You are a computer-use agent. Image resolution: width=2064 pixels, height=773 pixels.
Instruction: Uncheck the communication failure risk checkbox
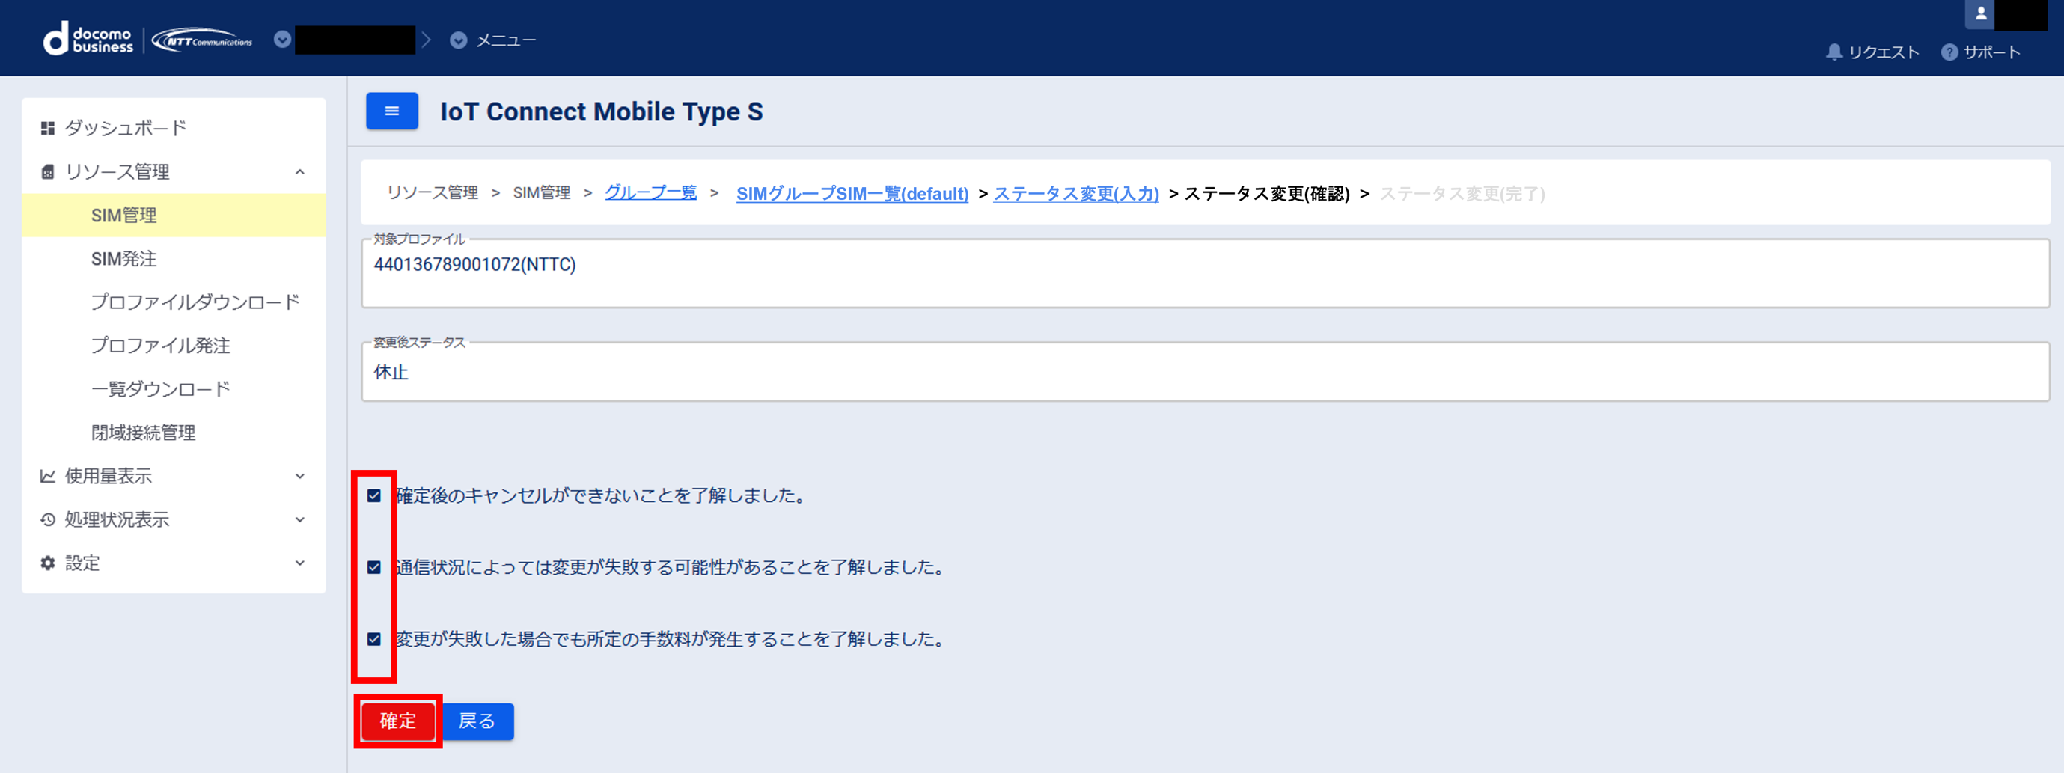373,567
